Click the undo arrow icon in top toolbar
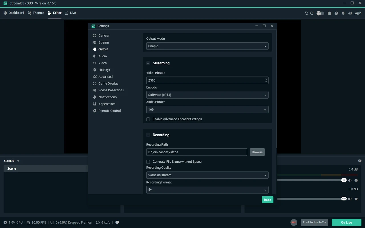Viewport: 365px width, 228px height. [307, 13]
